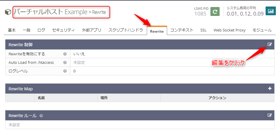Select the ログ tab
This screenshot has height=140, width=280.
tap(41, 30)
